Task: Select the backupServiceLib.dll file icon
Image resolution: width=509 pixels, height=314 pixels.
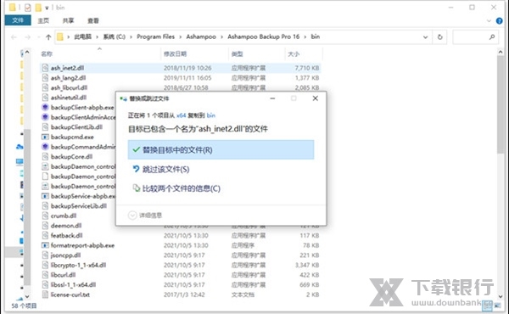Action: click(x=46, y=206)
